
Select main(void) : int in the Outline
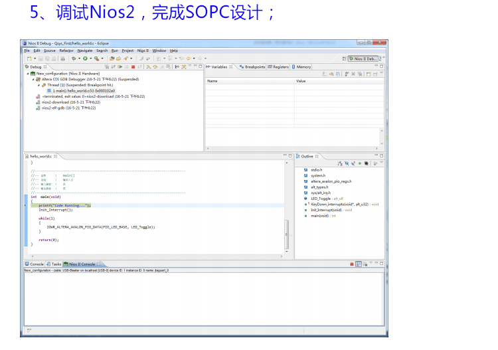pos(320,216)
